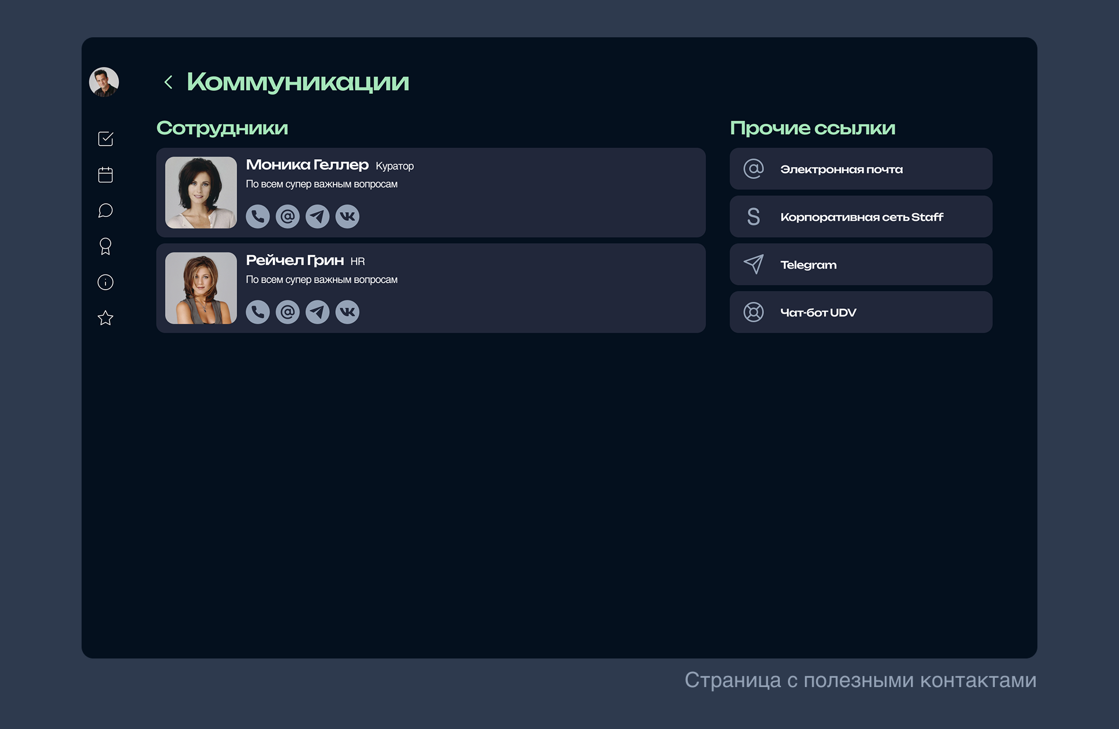Image resolution: width=1119 pixels, height=729 pixels.
Task: Click the Прочие ссылки section heading
Action: pos(812,128)
